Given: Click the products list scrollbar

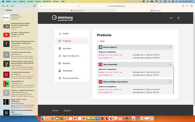Looking at the screenshot, I should pyautogui.click(x=173, y=80).
